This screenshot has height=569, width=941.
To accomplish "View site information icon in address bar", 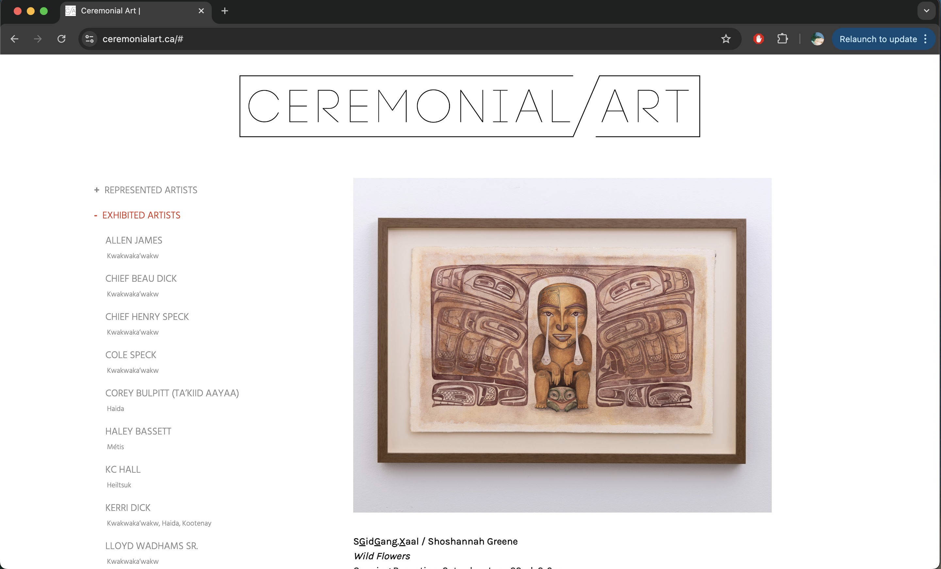I will click(x=90, y=39).
